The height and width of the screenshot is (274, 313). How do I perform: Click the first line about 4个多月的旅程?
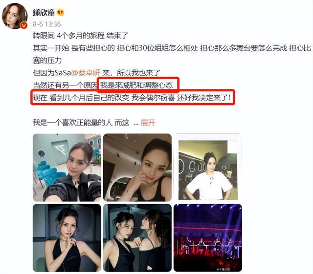click(80, 36)
